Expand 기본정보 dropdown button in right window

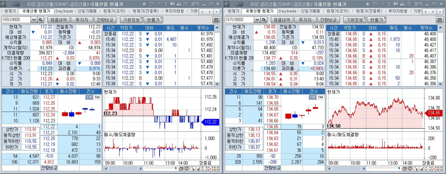click(x=354, y=20)
